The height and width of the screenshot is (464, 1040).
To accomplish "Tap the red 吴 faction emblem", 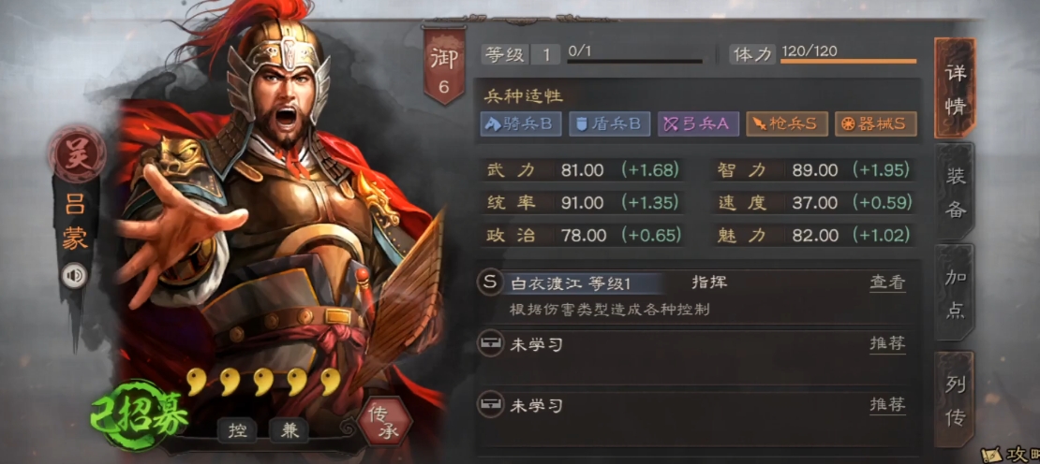I will 76,152.
